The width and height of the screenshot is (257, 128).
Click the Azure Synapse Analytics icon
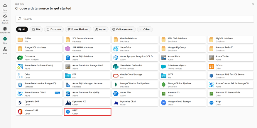coord(116,58)
